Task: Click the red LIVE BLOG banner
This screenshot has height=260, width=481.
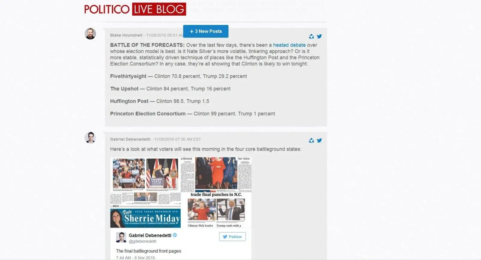Action: [159, 9]
